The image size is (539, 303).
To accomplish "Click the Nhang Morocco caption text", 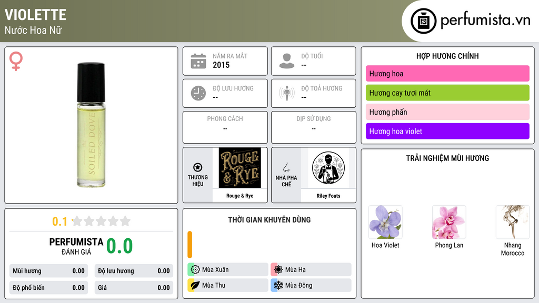I will [513, 249].
